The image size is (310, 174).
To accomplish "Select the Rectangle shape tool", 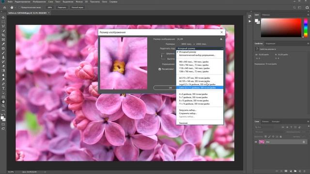I will [x=3, y=97].
